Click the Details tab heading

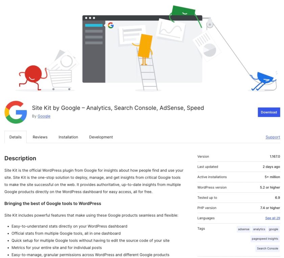pyautogui.click(x=15, y=137)
